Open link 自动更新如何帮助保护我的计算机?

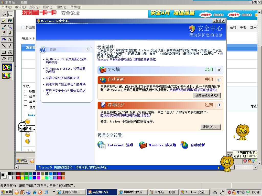193,90
